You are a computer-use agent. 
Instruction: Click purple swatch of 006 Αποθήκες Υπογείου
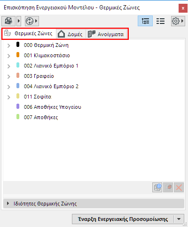pos(18,106)
